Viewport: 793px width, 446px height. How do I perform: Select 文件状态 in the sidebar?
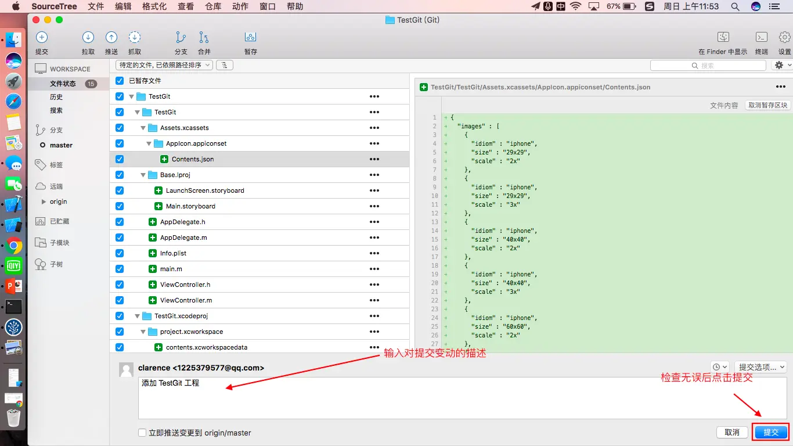(69, 84)
